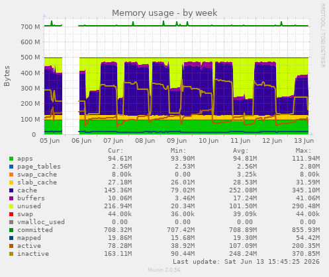This screenshot has height=277, width=329.
Task: Click the 'Max:' column header
Action: click(303, 151)
